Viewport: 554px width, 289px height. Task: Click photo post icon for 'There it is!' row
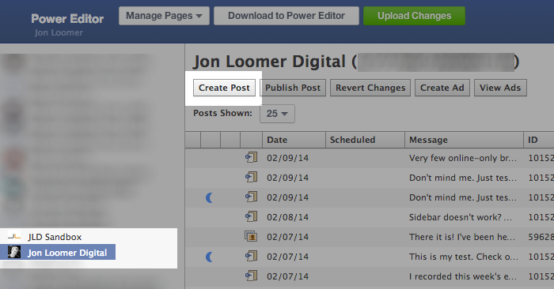tap(251, 236)
